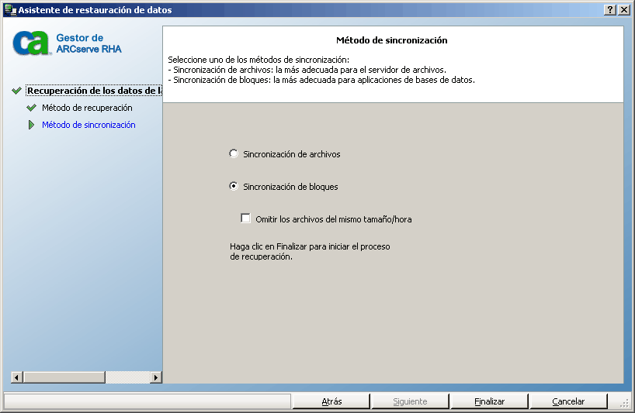This screenshot has height=413, width=635.
Task: Click the Finalizar button
Action: point(489,401)
